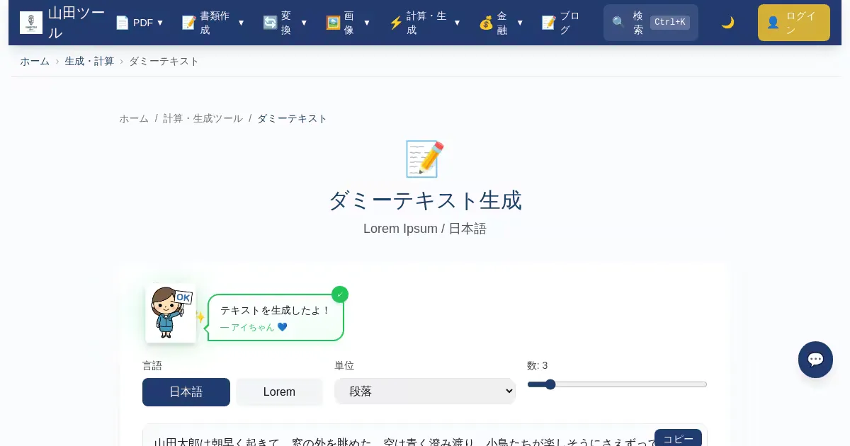Adjust the 数 count slider
The width and height of the screenshot is (850, 446).
[617, 384]
